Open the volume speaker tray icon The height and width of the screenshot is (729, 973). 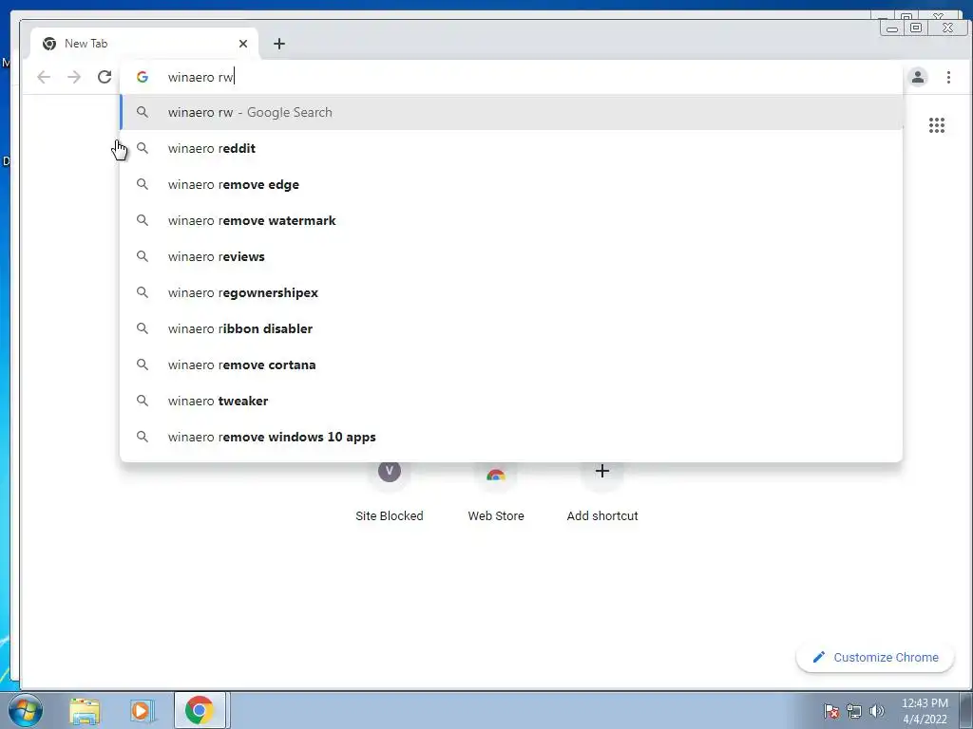coord(877,711)
